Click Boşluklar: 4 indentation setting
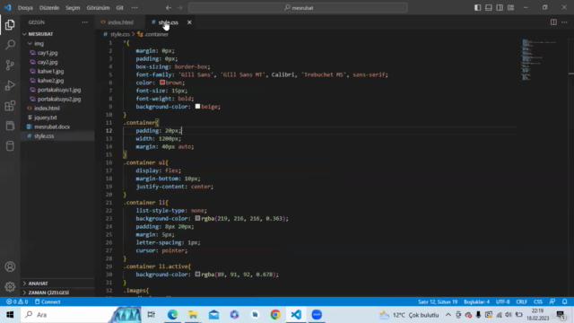 [476, 301]
